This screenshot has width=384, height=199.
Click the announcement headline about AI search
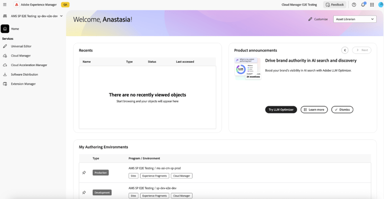311,61
